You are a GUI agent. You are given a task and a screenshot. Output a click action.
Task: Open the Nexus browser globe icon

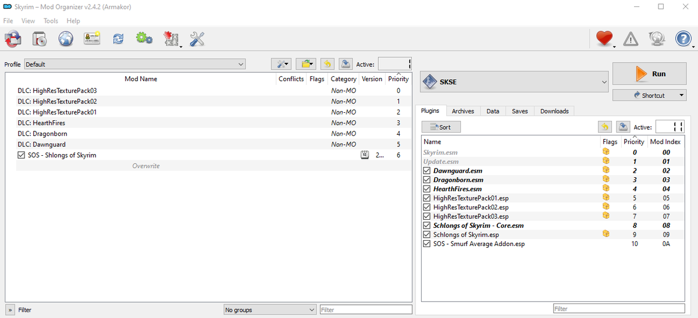coord(66,39)
